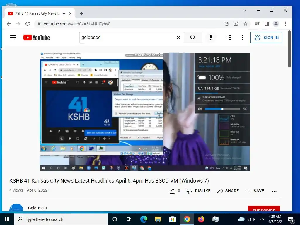
Task: Open the YouTube guide hamburger menu
Action: [x=13, y=37]
